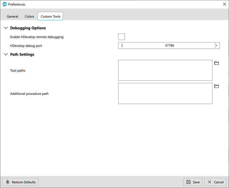Select the Custom Tools tab

pos(50,16)
